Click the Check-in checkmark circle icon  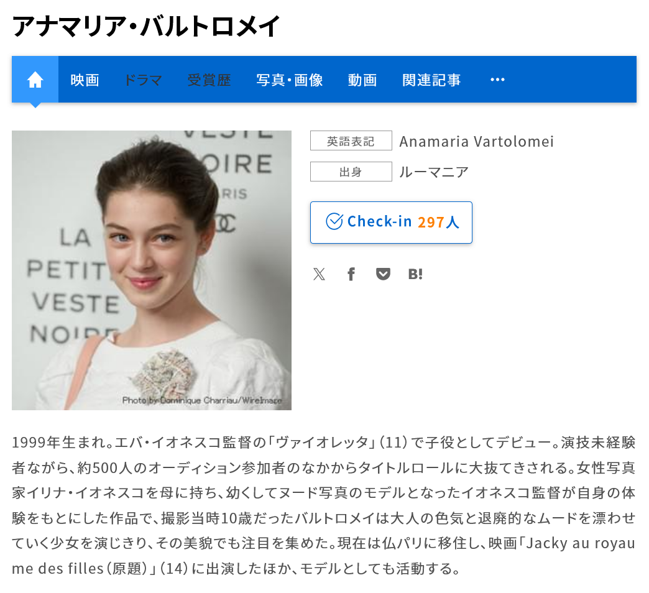pos(334,221)
